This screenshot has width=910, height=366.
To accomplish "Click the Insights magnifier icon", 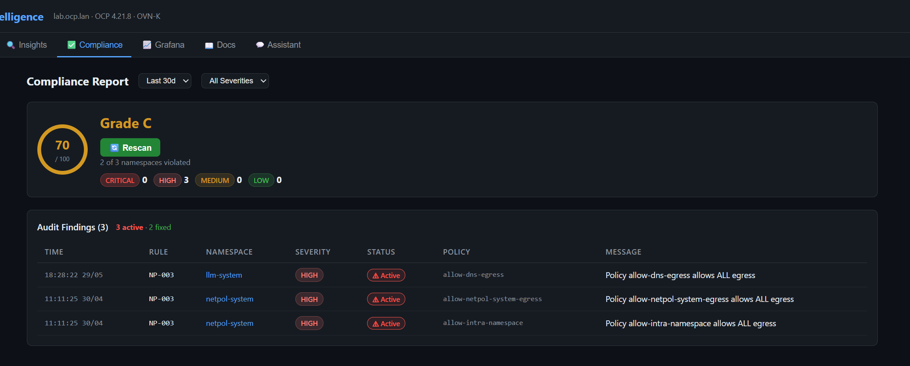I will [x=11, y=45].
